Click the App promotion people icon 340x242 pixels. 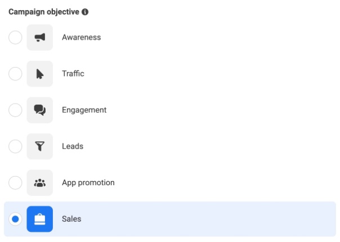[39, 183]
